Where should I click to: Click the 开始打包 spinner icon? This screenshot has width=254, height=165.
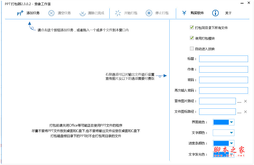tap(118, 13)
